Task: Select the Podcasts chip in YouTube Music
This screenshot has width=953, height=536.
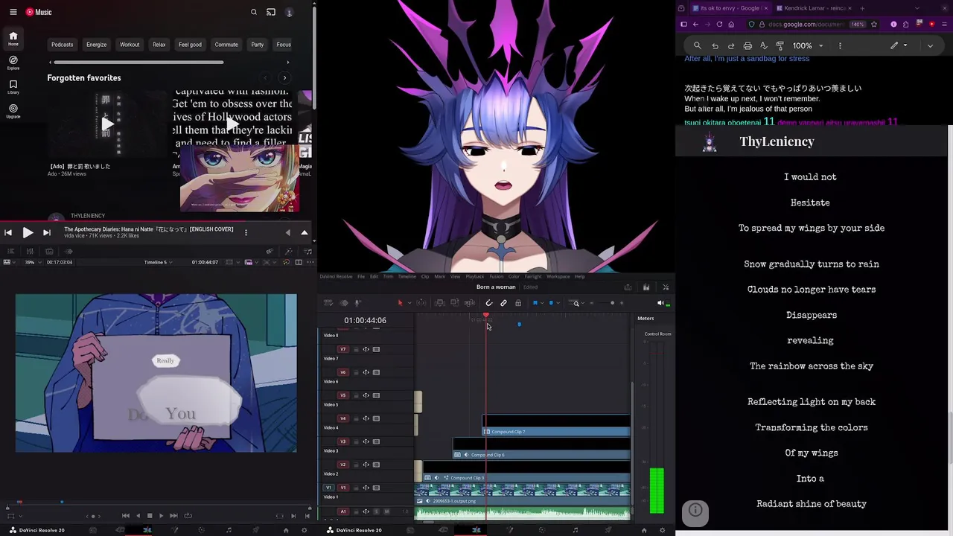Action: pos(63,45)
